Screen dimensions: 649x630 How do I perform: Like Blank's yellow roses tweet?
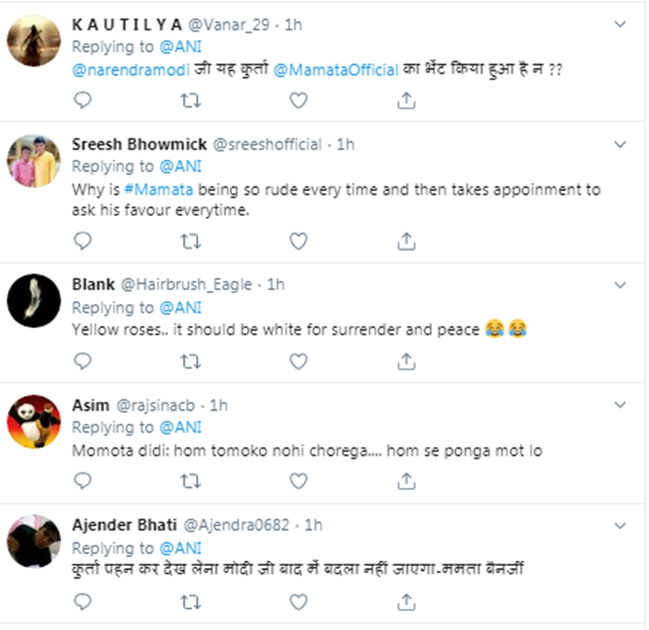(299, 360)
